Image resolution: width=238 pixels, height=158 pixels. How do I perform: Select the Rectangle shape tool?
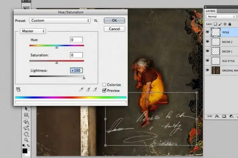tap(26, 115)
